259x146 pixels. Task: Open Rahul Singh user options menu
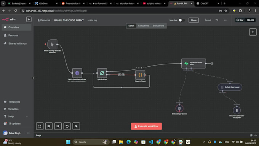28,133
